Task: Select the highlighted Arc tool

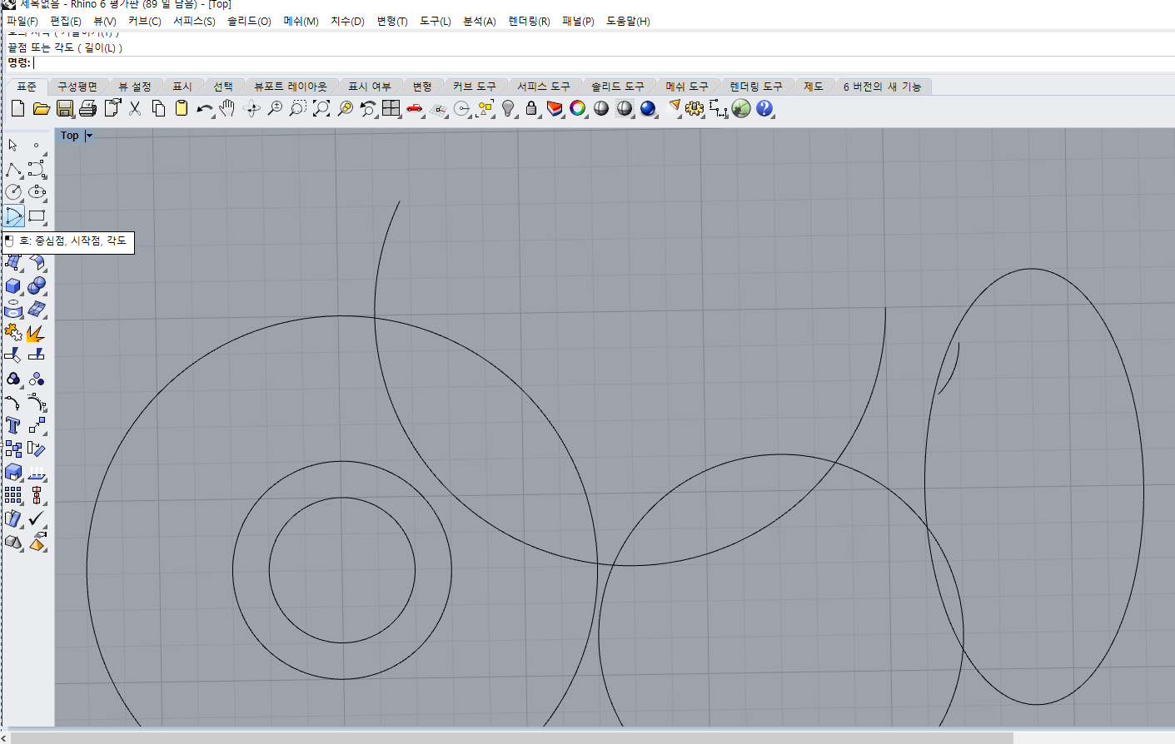Action: 13,216
